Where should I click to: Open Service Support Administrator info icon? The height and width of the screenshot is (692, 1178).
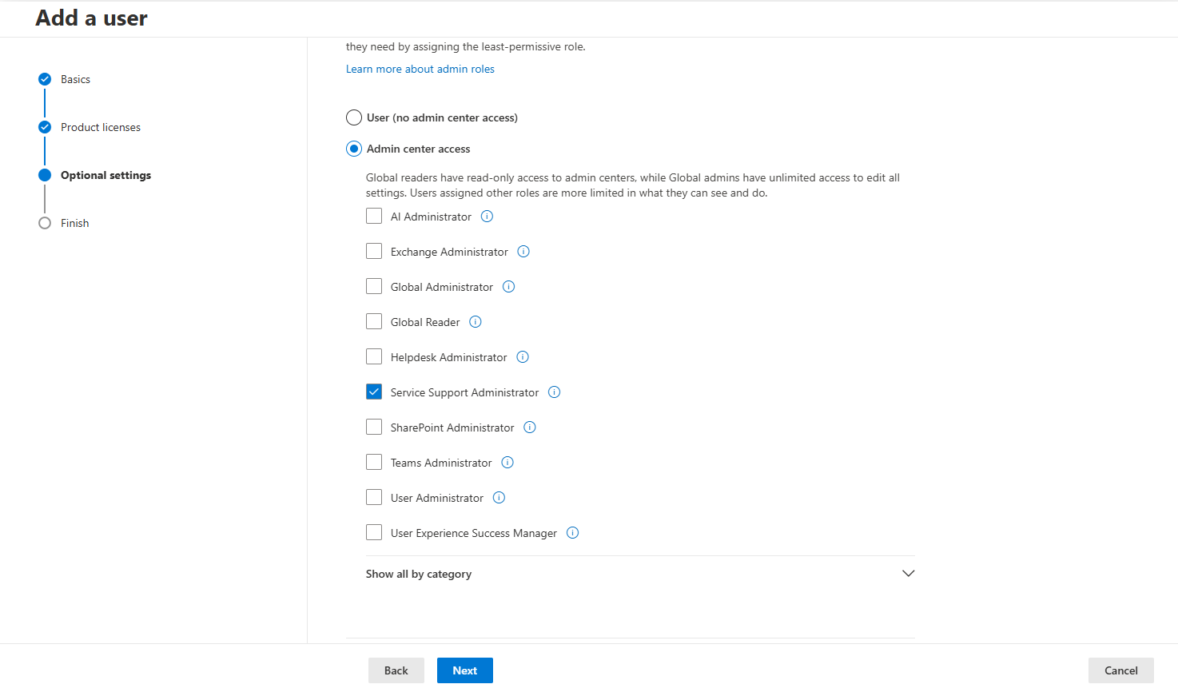tap(554, 392)
